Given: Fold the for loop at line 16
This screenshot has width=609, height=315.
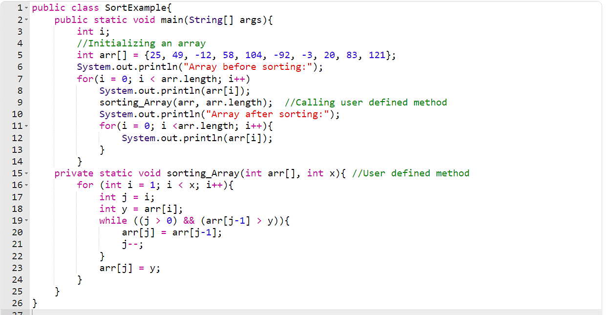Looking at the screenshot, I should [x=26, y=185].
